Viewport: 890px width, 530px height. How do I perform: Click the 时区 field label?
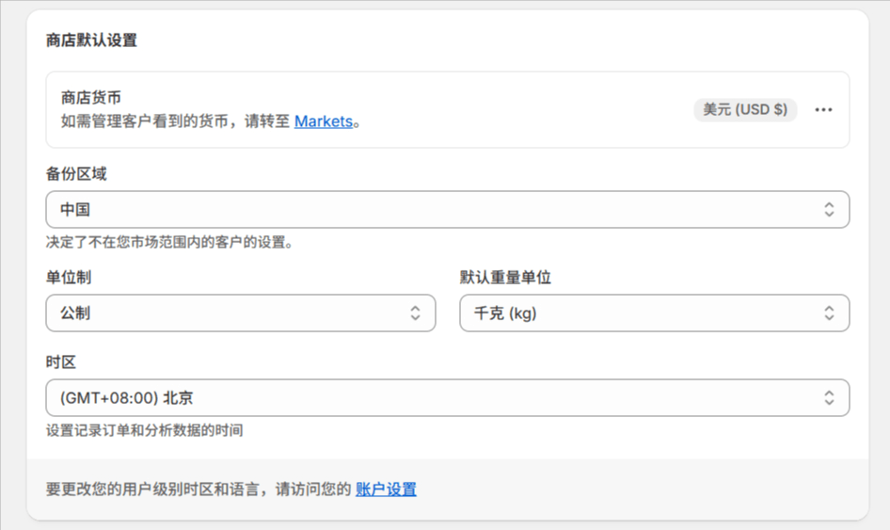tap(61, 362)
